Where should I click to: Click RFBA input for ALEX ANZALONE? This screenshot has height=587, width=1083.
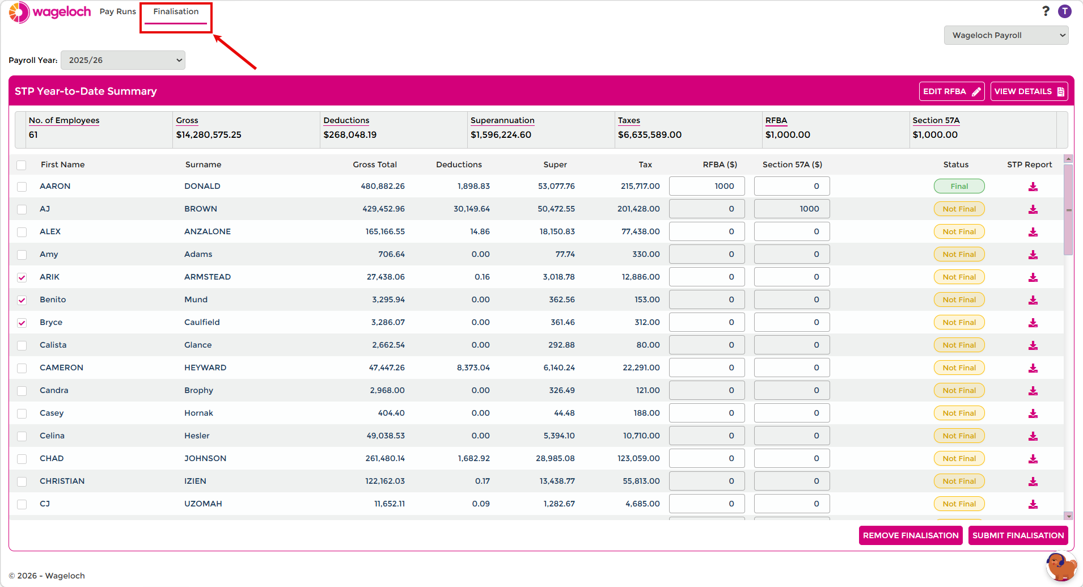point(707,231)
